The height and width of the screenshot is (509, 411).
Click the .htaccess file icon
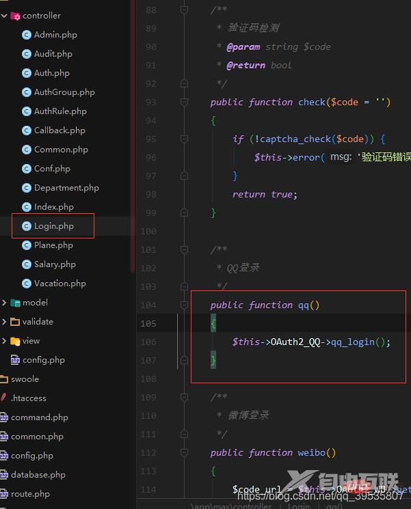pos(3,398)
